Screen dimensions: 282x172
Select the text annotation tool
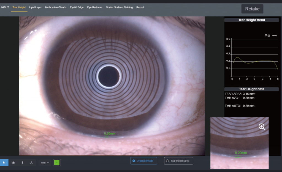(31, 162)
